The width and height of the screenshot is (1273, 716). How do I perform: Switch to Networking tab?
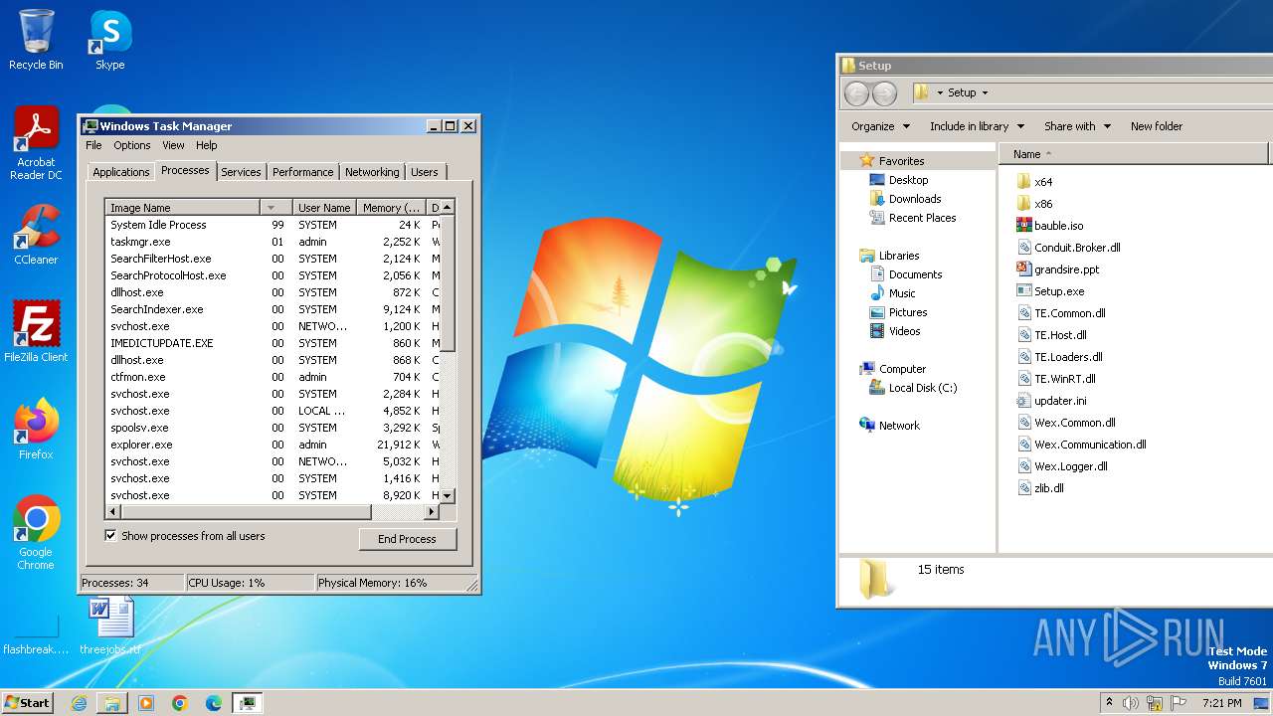[x=372, y=172]
